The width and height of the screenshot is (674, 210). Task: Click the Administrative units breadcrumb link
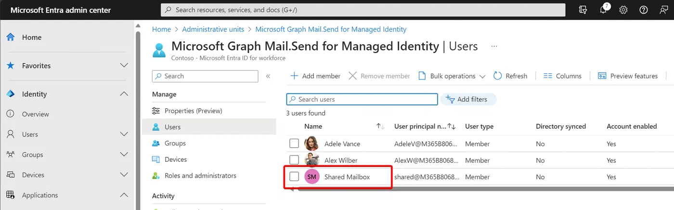coord(213,29)
